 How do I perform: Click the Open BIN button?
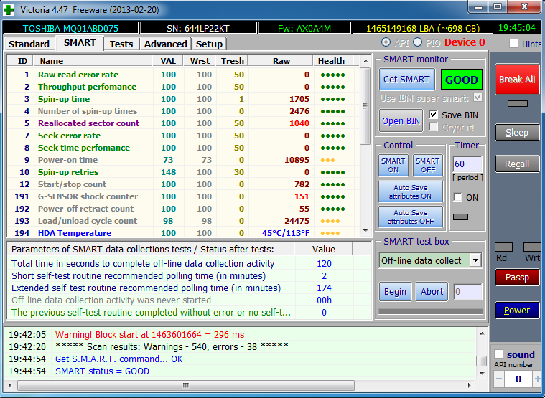pos(401,120)
